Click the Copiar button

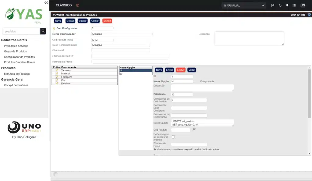click(95, 21)
